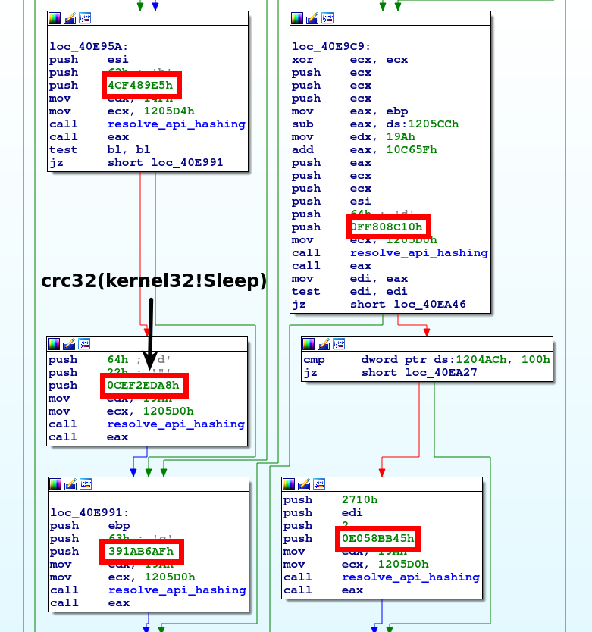The height and width of the screenshot is (632, 592).
Task: Click pencil edit icon on loc_40E95A block
Action: [70, 18]
